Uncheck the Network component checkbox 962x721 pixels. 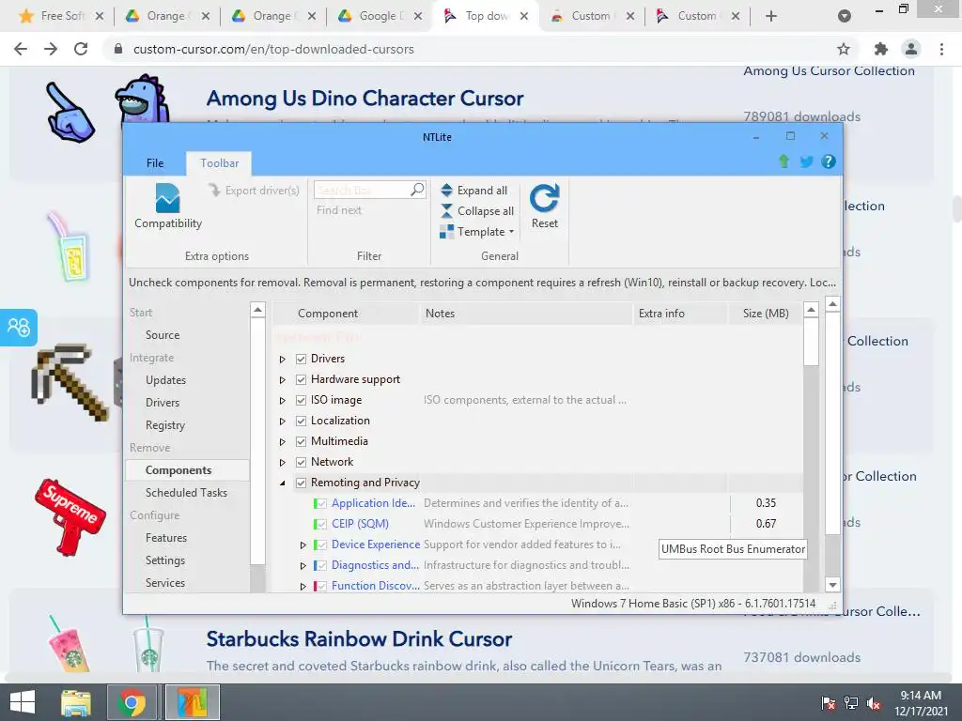coord(302,462)
